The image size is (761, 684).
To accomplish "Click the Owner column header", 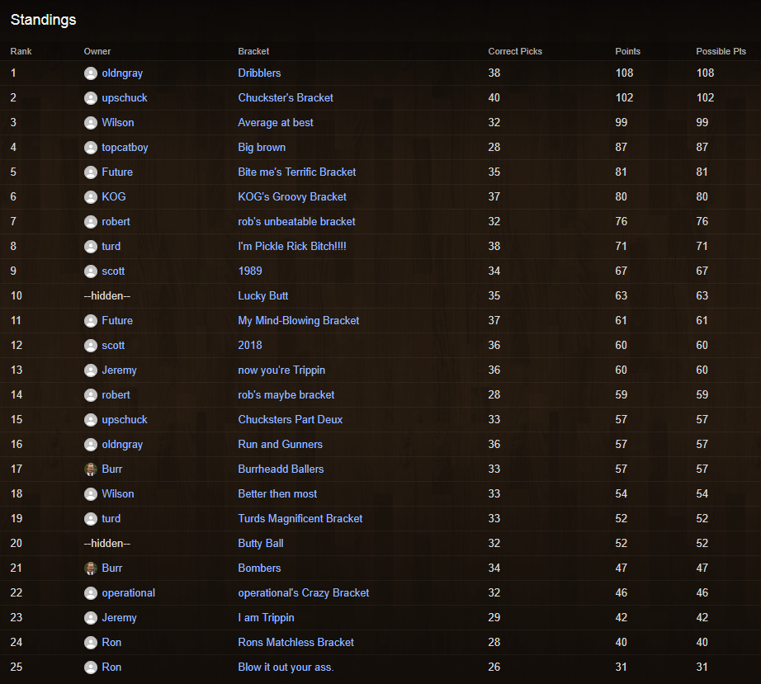I will point(97,51).
